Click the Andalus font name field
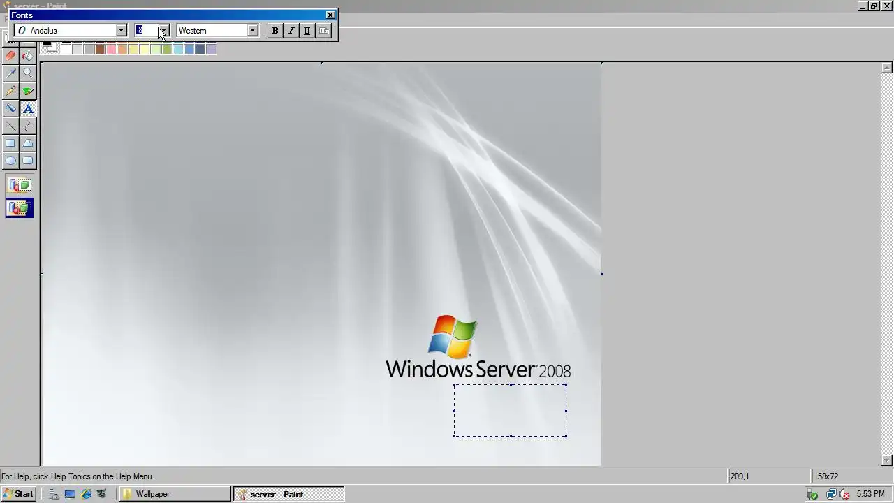Image resolution: width=894 pixels, height=503 pixels. (65, 31)
